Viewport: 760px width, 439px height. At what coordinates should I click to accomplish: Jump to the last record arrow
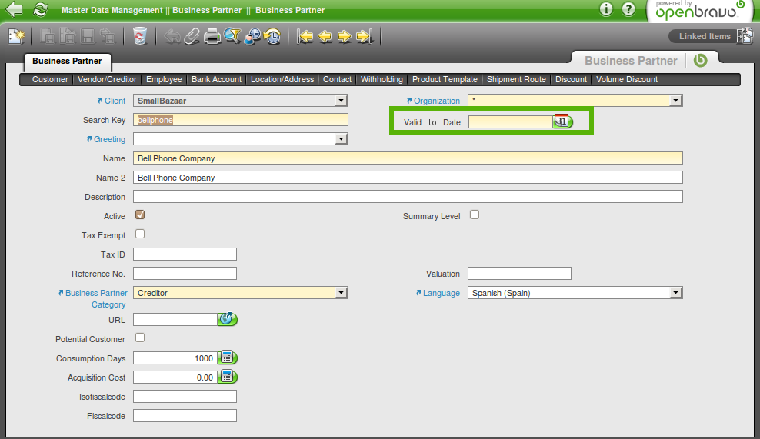point(365,36)
